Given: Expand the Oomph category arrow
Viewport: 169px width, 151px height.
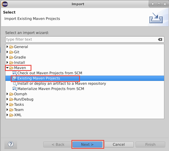Looking at the screenshot, I should [7, 94].
